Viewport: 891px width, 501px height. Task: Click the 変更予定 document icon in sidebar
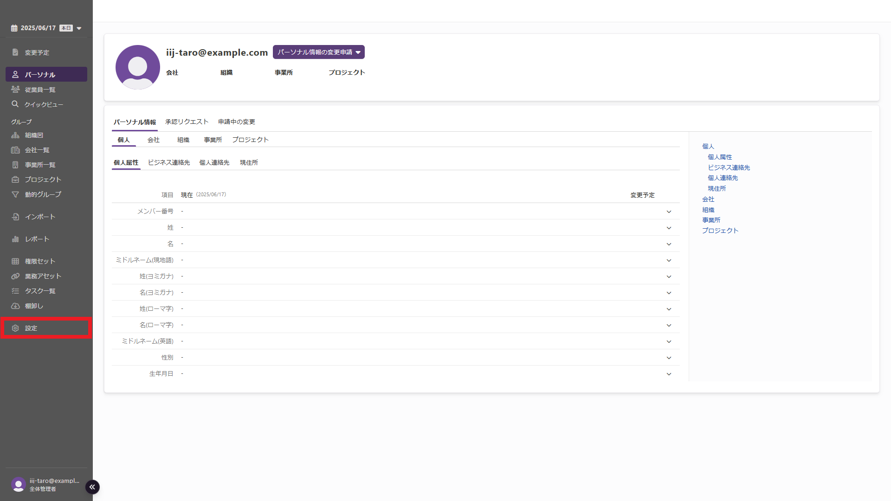(x=15, y=52)
